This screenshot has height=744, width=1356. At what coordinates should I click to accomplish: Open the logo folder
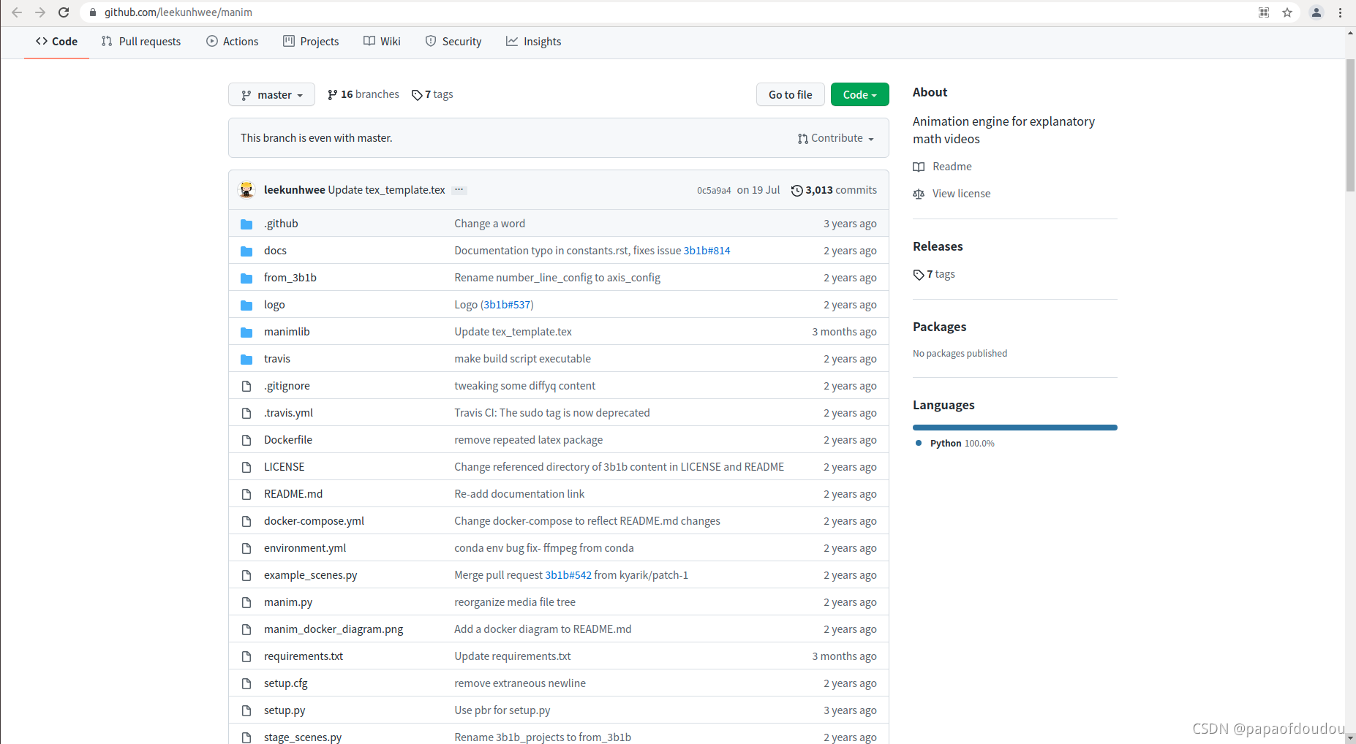[274, 305]
